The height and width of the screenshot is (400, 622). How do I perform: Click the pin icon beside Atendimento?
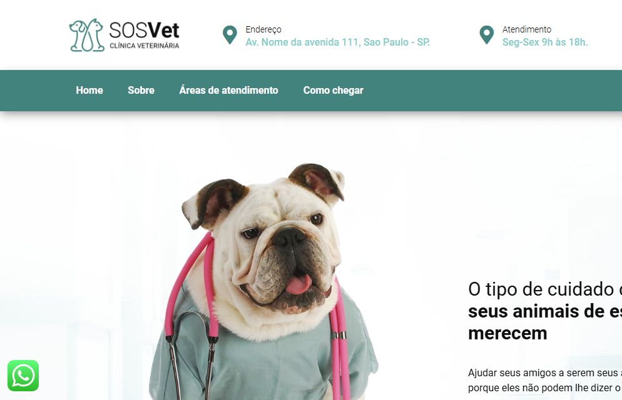486,35
